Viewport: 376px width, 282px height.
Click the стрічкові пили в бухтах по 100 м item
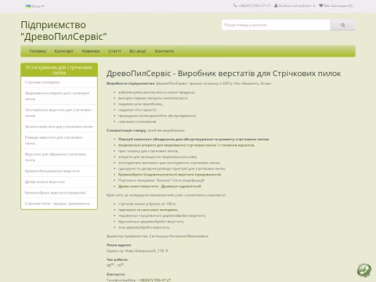click(x=147, y=204)
